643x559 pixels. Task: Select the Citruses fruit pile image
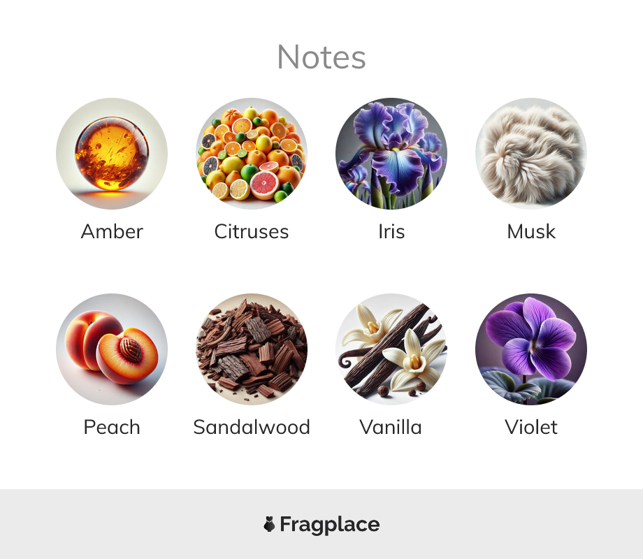point(252,154)
